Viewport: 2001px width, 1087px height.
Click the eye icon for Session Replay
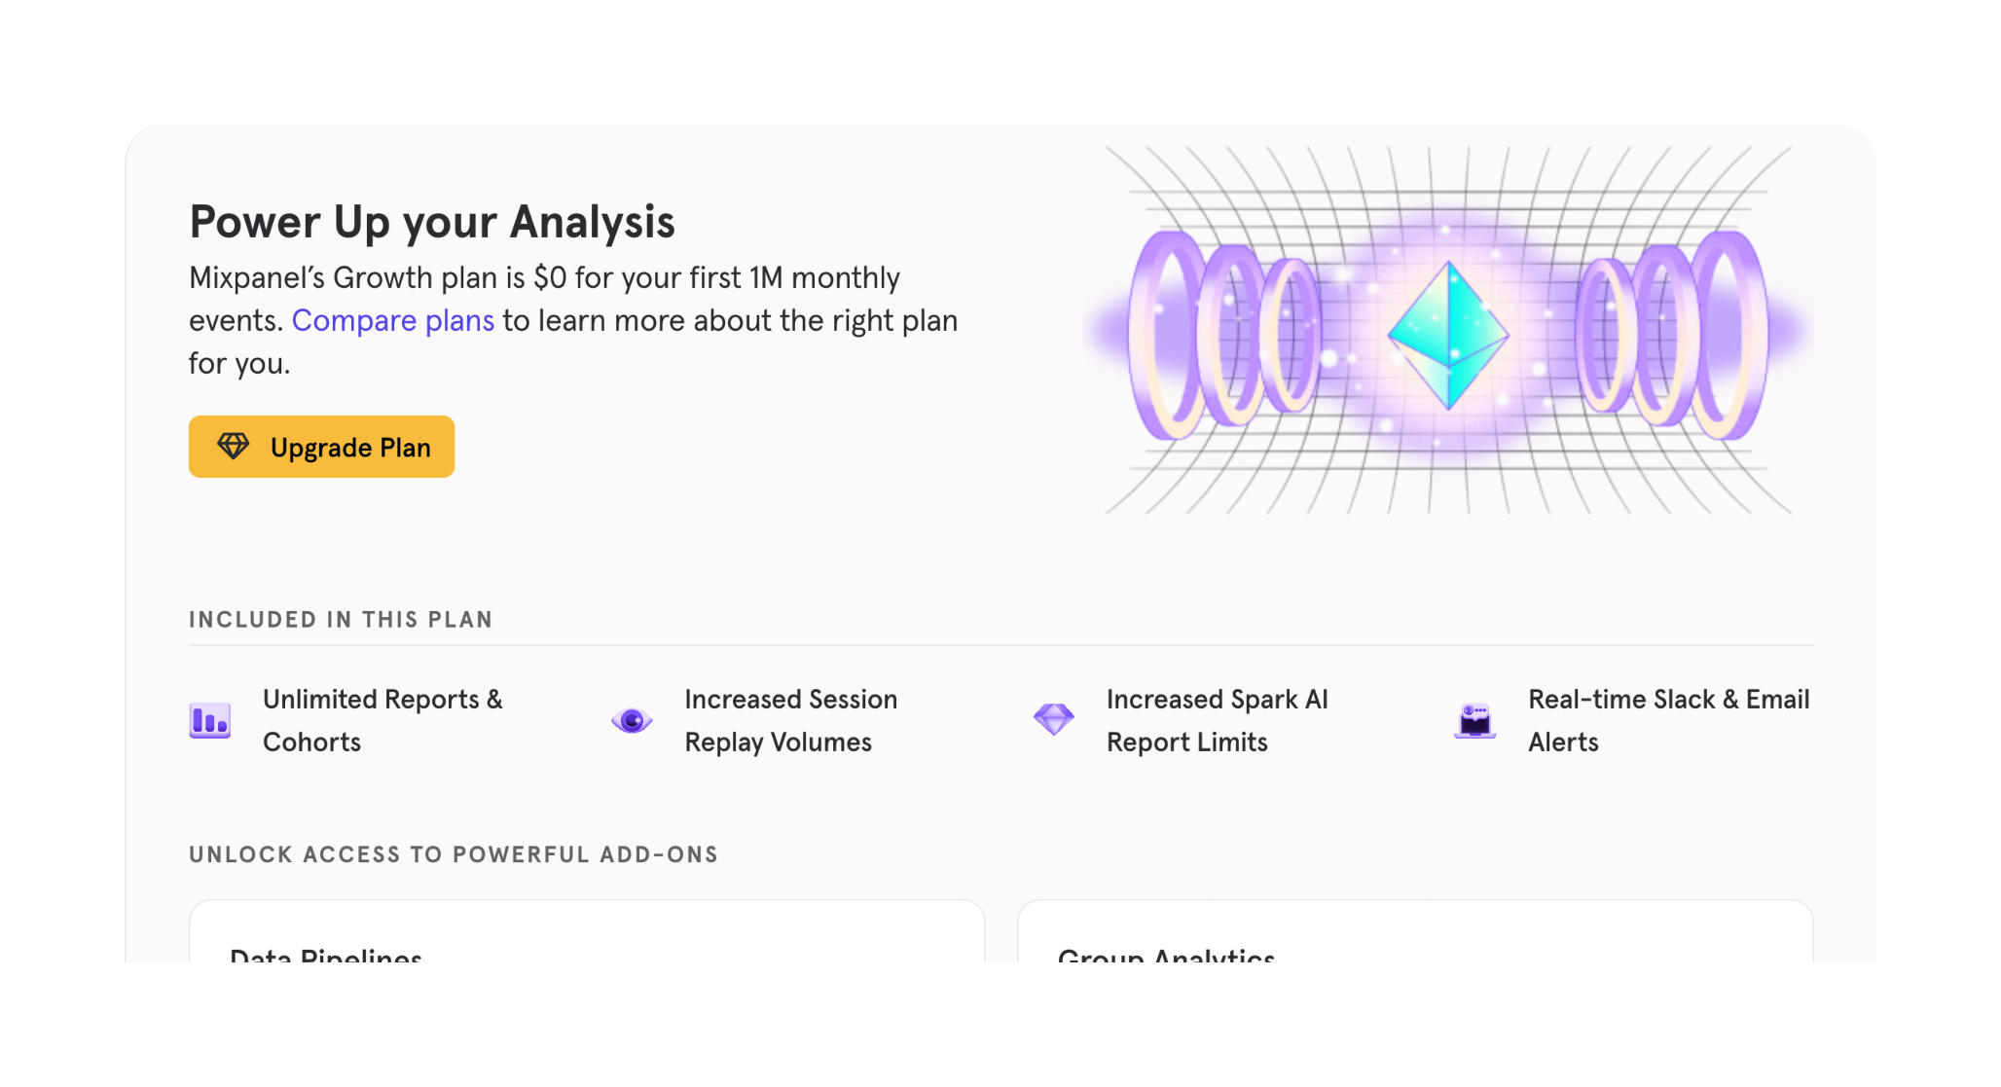coord(632,721)
